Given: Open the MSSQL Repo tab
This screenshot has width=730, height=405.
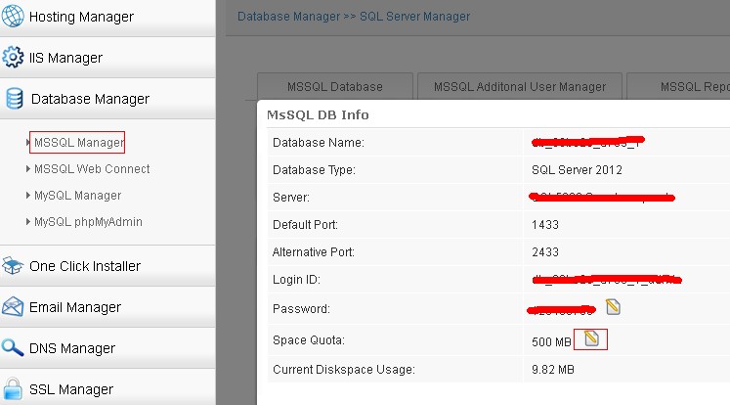Looking at the screenshot, I should pos(684,87).
